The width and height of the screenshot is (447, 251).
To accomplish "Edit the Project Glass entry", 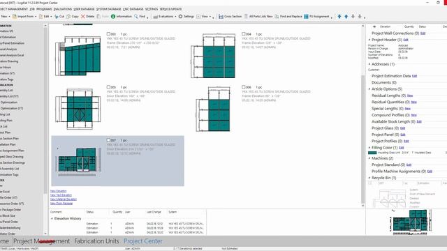I will tap(402, 128).
